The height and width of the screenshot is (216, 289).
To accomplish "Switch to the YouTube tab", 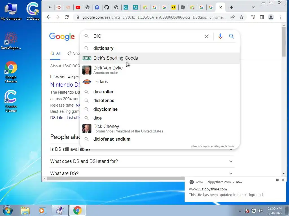I will tap(78, 7).
